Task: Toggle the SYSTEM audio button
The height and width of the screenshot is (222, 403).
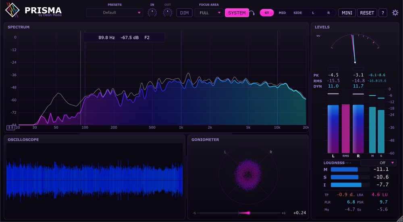Action: 237,13
